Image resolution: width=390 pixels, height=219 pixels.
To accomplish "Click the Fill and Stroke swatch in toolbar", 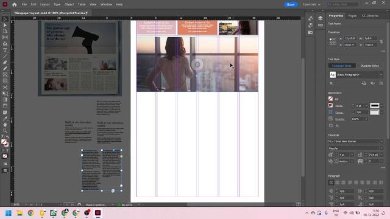I will click(5, 143).
